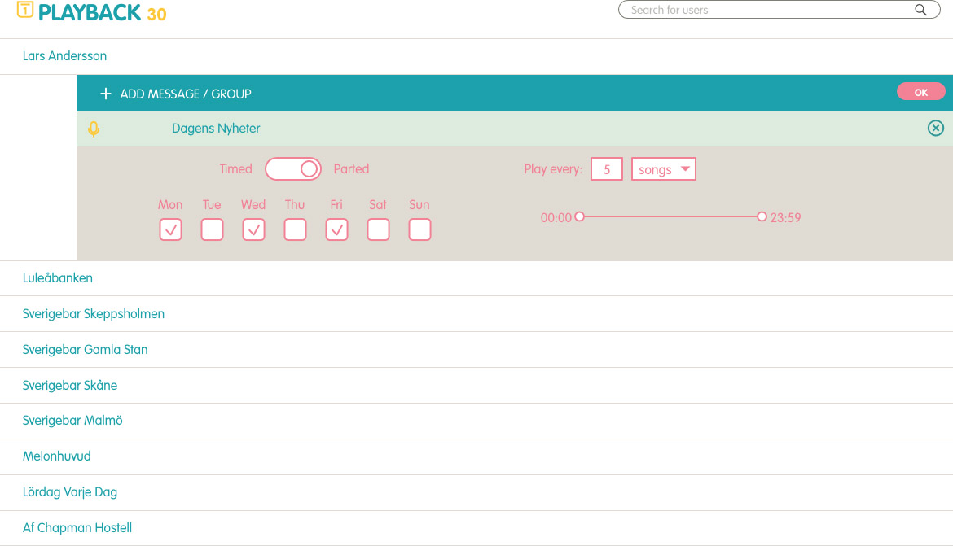953x546 pixels.
Task: Click the Playback logo icon
Action: [x=25, y=10]
